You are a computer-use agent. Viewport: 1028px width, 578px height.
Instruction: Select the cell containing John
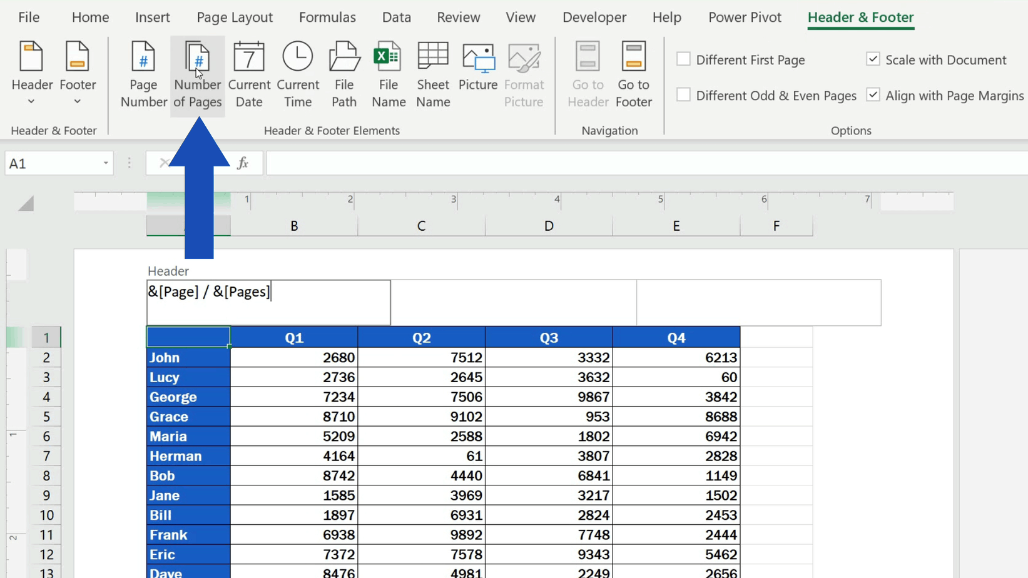click(188, 358)
